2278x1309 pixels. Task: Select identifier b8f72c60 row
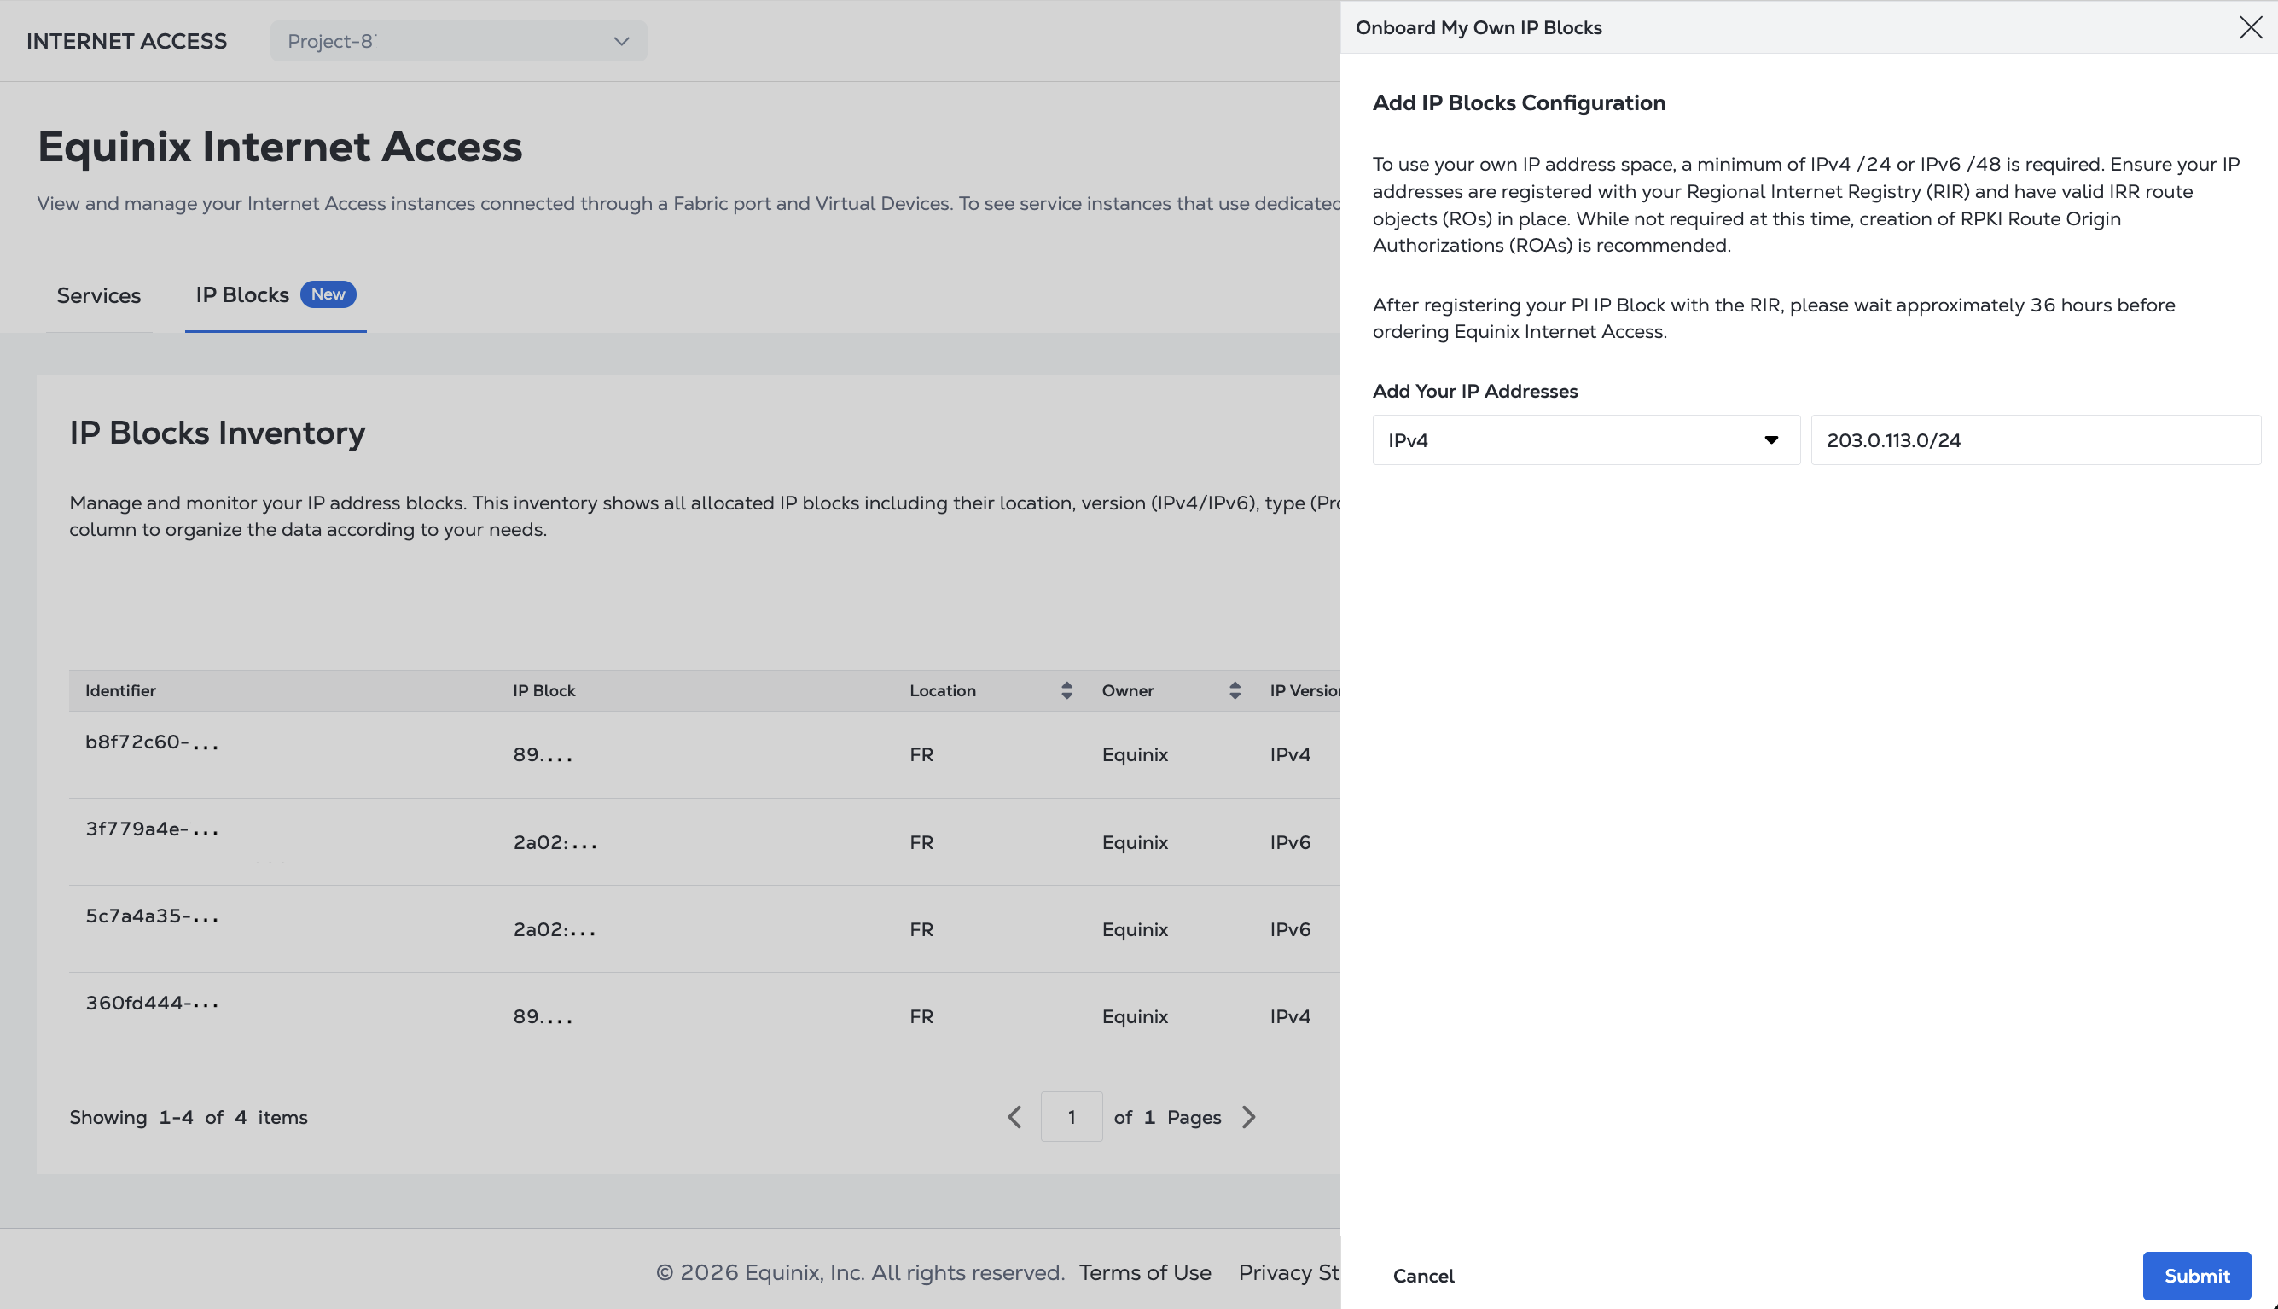point(705,754)
